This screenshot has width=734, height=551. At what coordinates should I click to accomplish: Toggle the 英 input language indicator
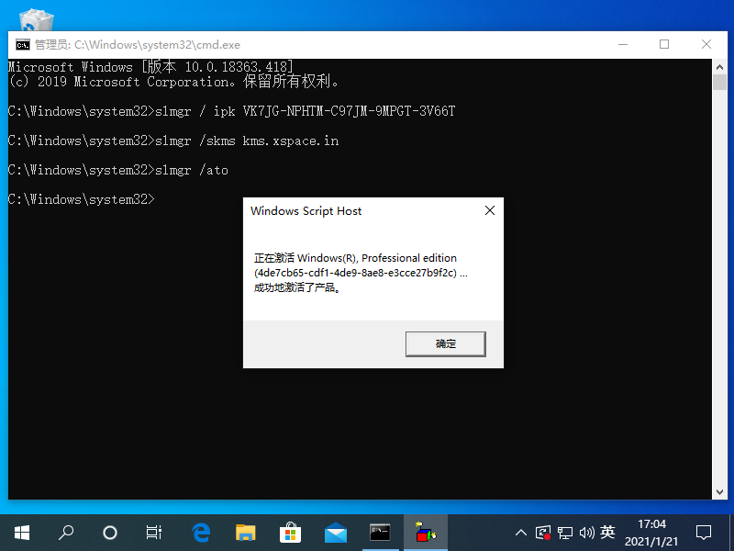point(607,532)
